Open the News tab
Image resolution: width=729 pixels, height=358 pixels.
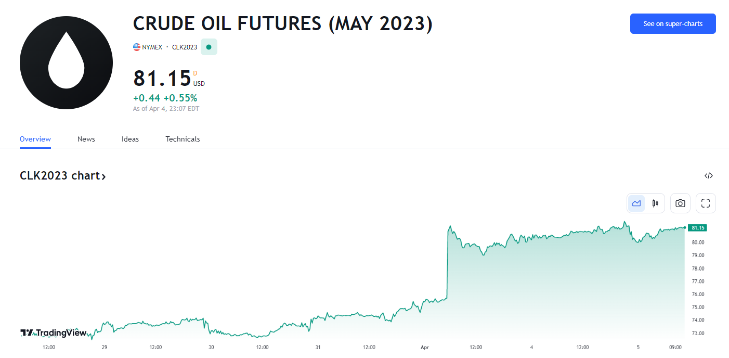click(x=86, y=139)
